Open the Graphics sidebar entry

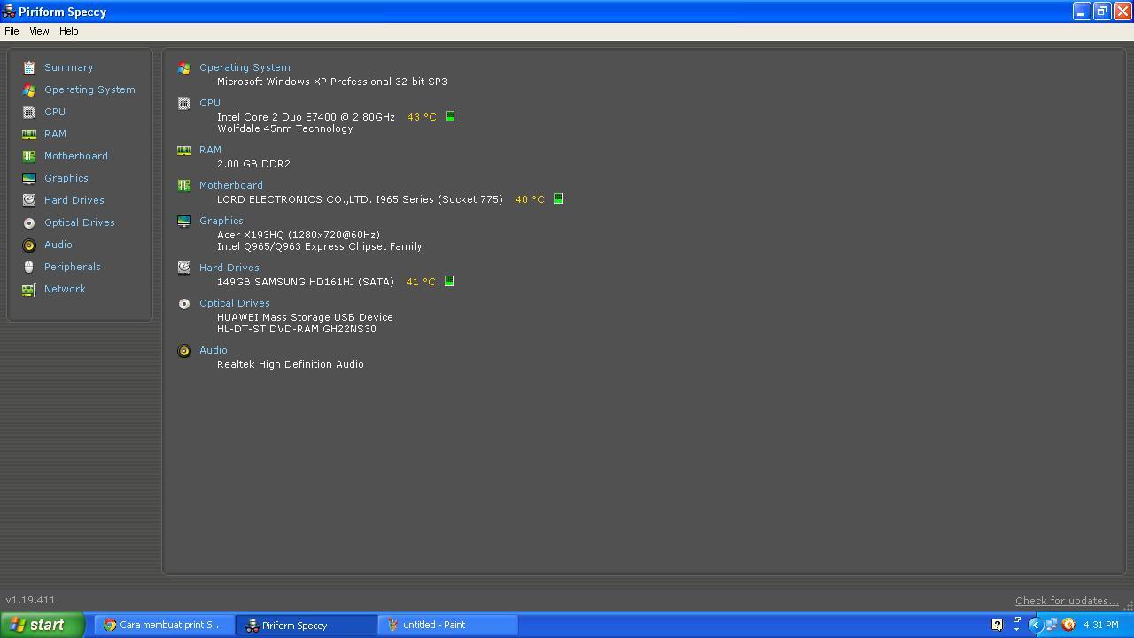click(x=66, y=178)
